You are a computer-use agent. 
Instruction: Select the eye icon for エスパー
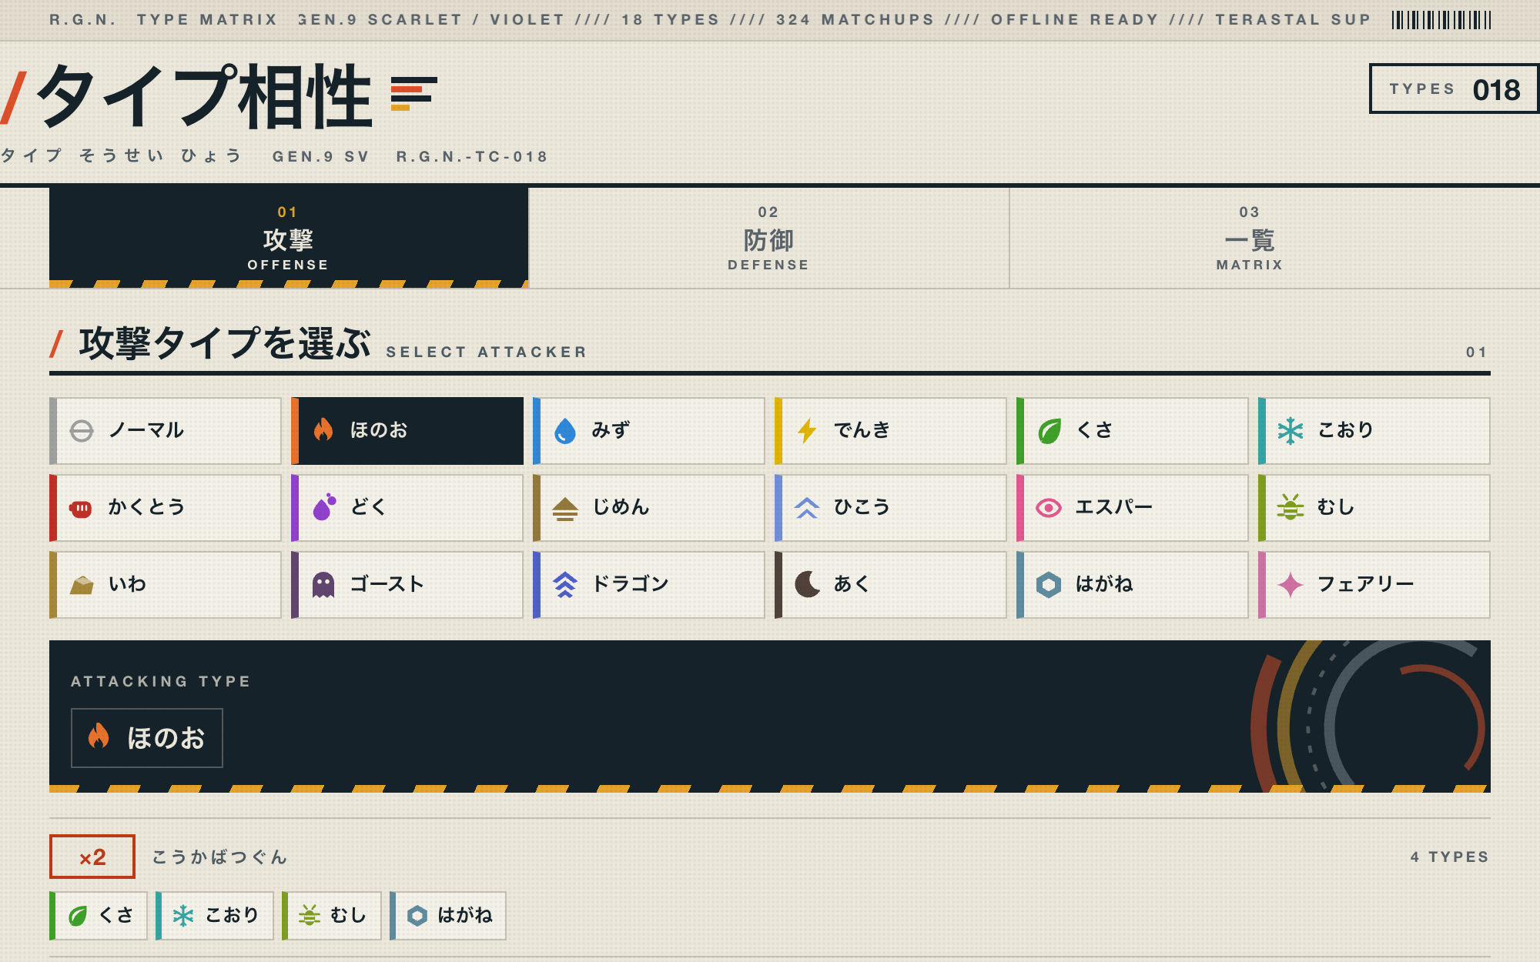[x=1049, y=508]
